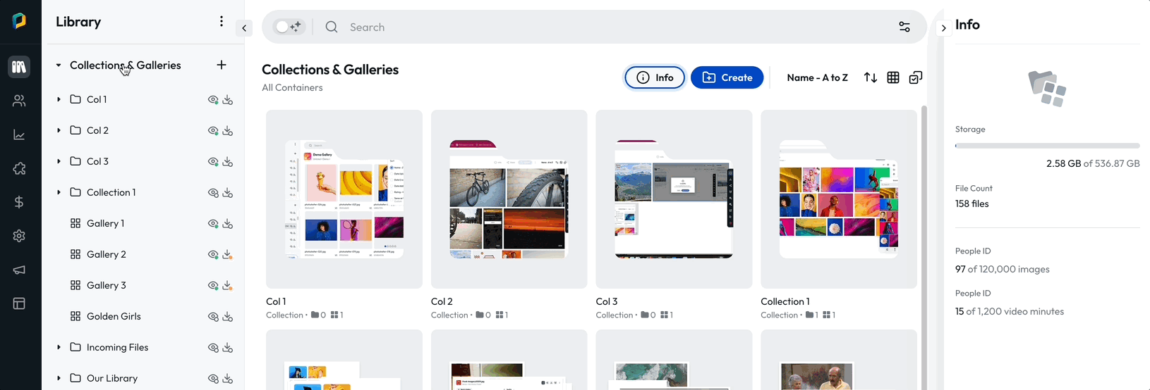Toggle visibility eye for Collection 1
The width and height of the screenshot is (1150, 390).
[x=212, y=193]
